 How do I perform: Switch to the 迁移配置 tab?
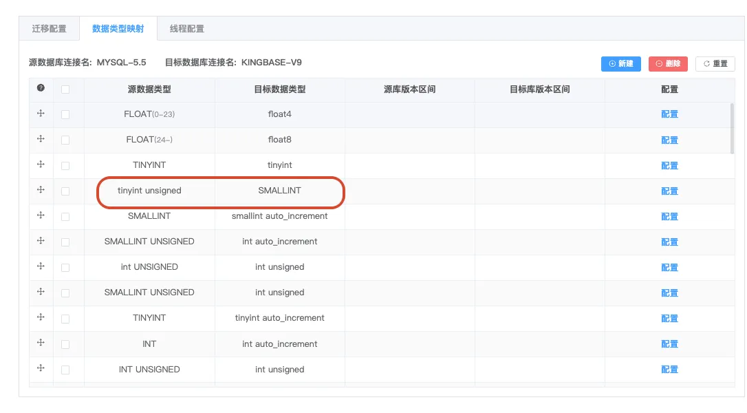[49, 29]
